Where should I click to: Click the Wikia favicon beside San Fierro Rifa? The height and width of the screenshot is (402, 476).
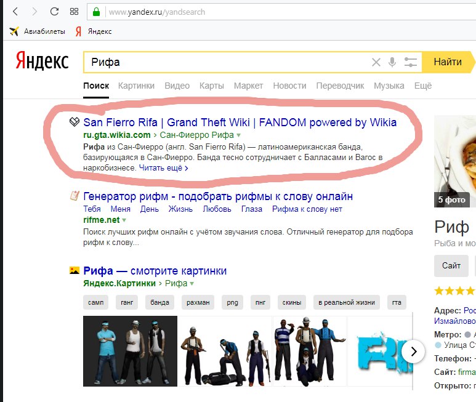(x=75, y=122)
